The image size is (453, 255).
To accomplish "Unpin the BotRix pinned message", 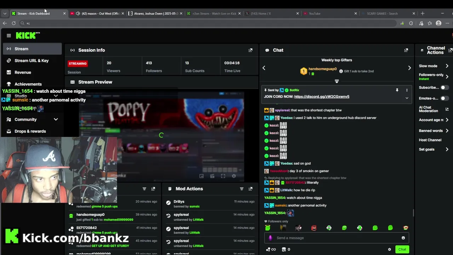I will (397, 90).
